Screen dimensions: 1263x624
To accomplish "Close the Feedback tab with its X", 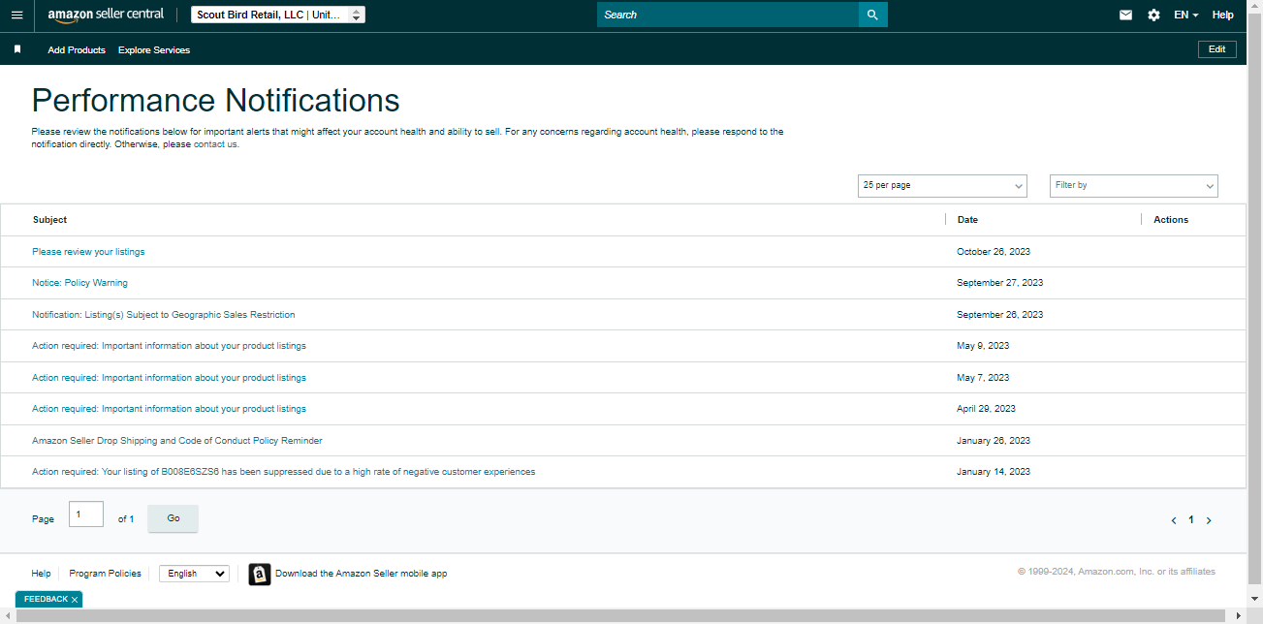I will (x=75, y=600).
